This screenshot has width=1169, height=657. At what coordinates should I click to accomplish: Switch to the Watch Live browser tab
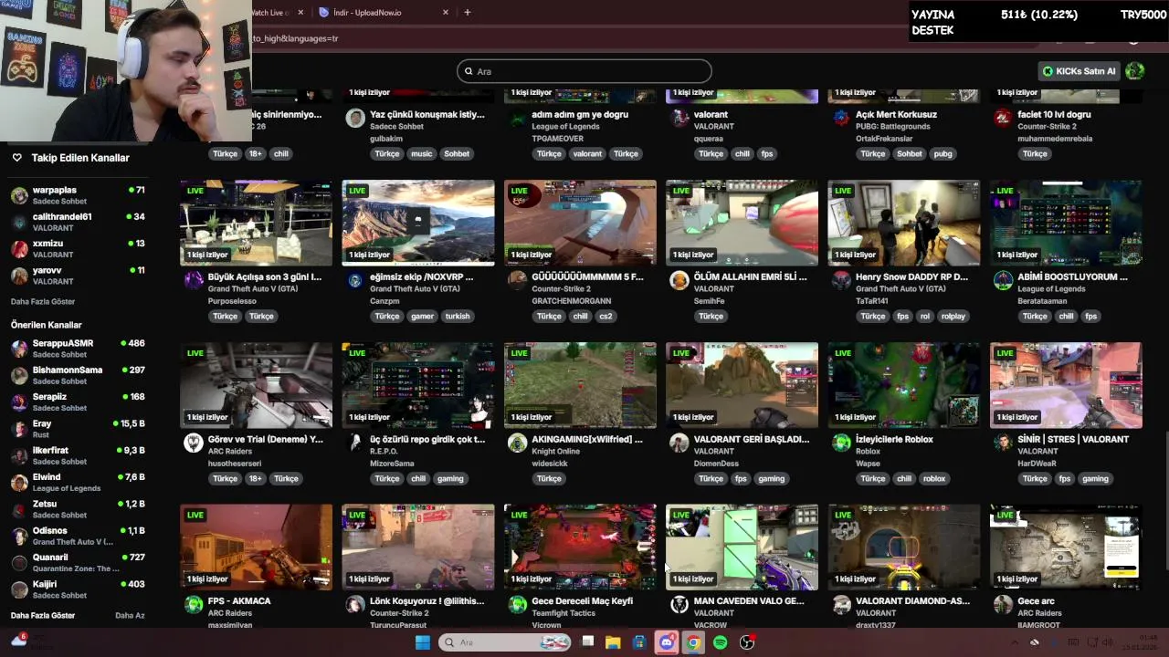270,13
